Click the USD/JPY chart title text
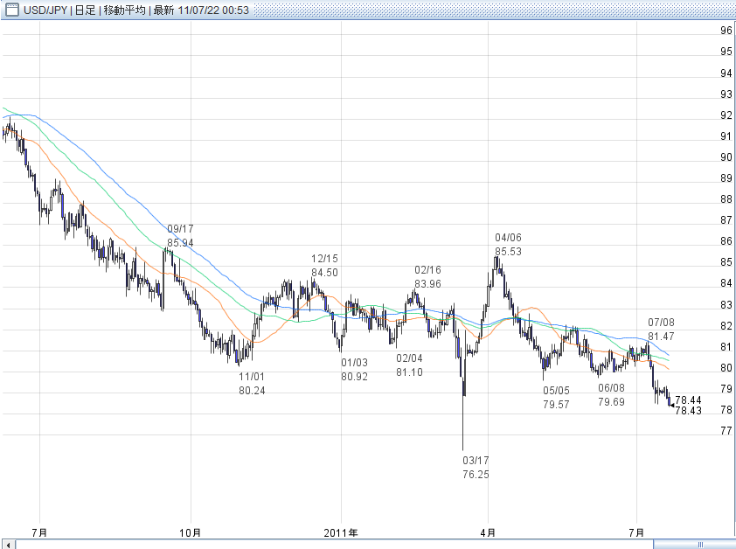This screenshot has width=736, height=549. tap(136, 10)
